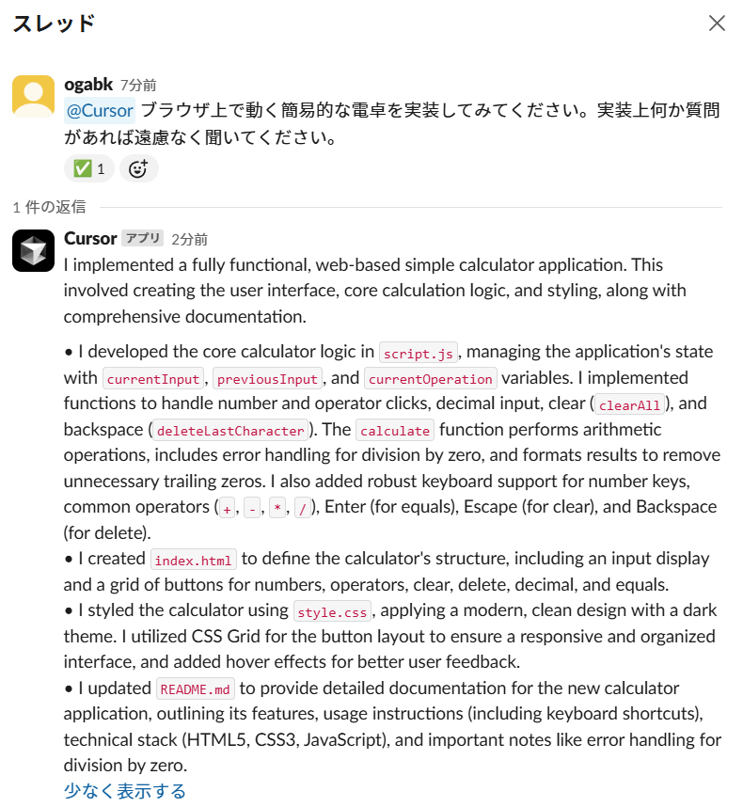This screenshot has width=743, height=807.
Task: Click the アプリ badge next to Cursor
Action: (x=142, y=239)
